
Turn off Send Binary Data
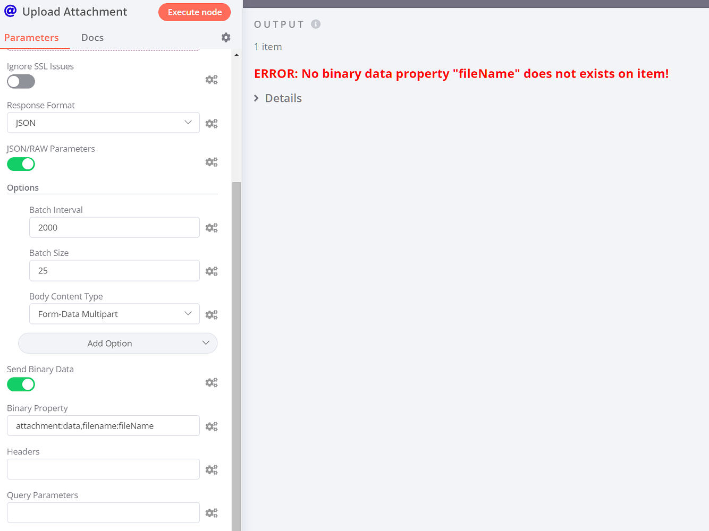[x=21, y=384]
